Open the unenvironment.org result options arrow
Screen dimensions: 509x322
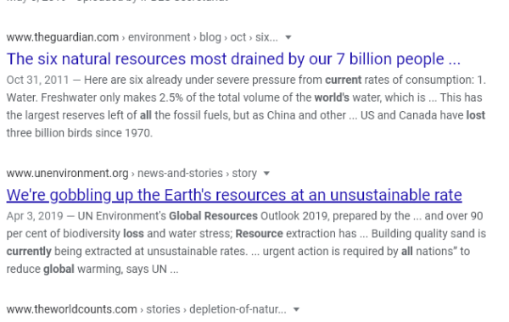(x=266, y=174)
